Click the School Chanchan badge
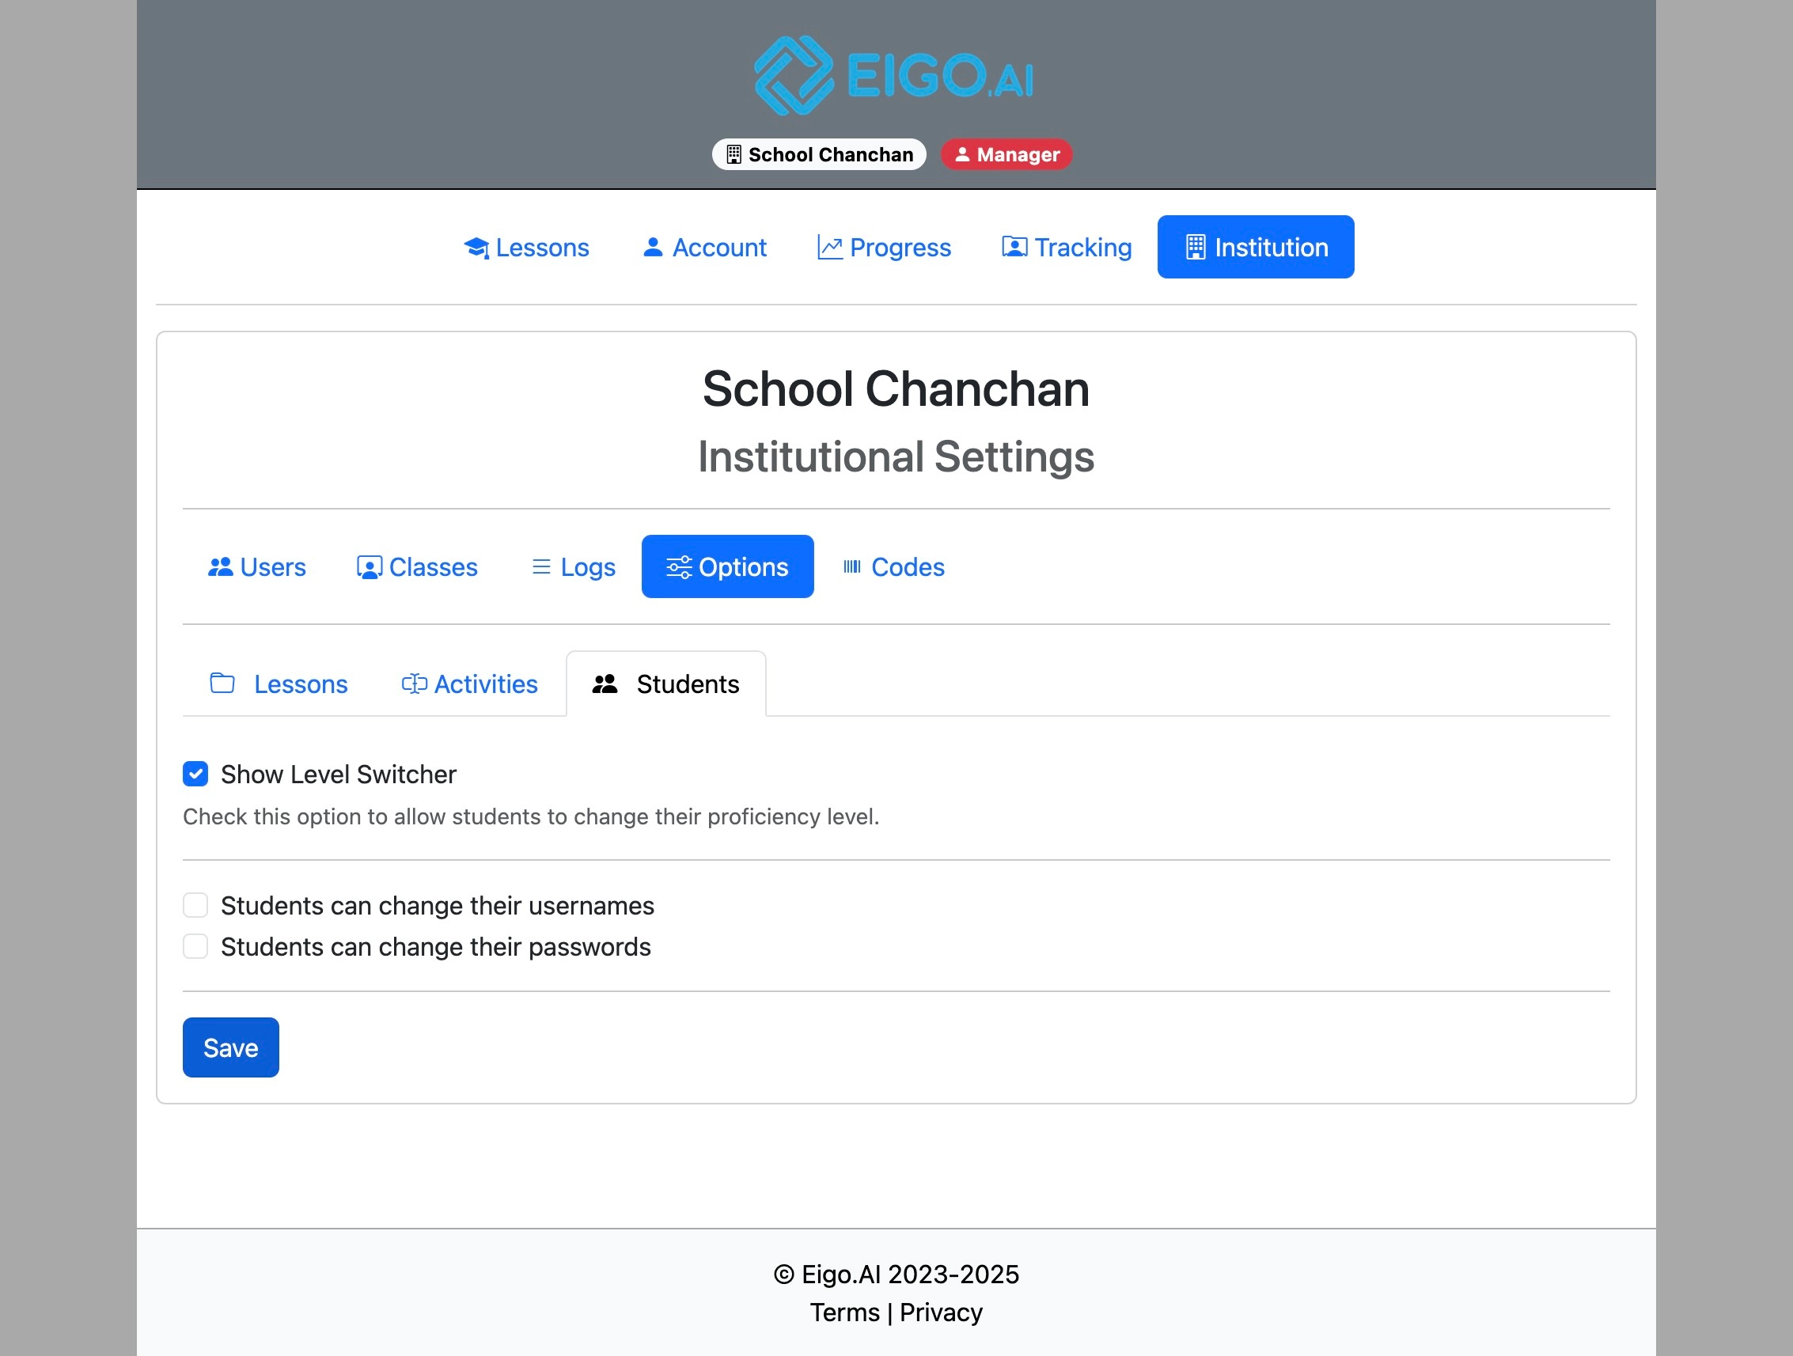 (x=820, y=155)
